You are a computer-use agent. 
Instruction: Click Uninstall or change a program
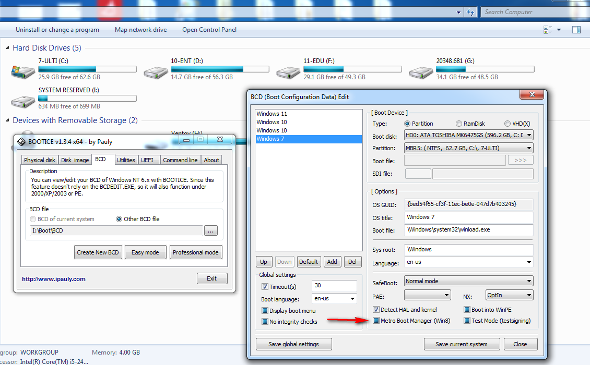click(57, 30)
